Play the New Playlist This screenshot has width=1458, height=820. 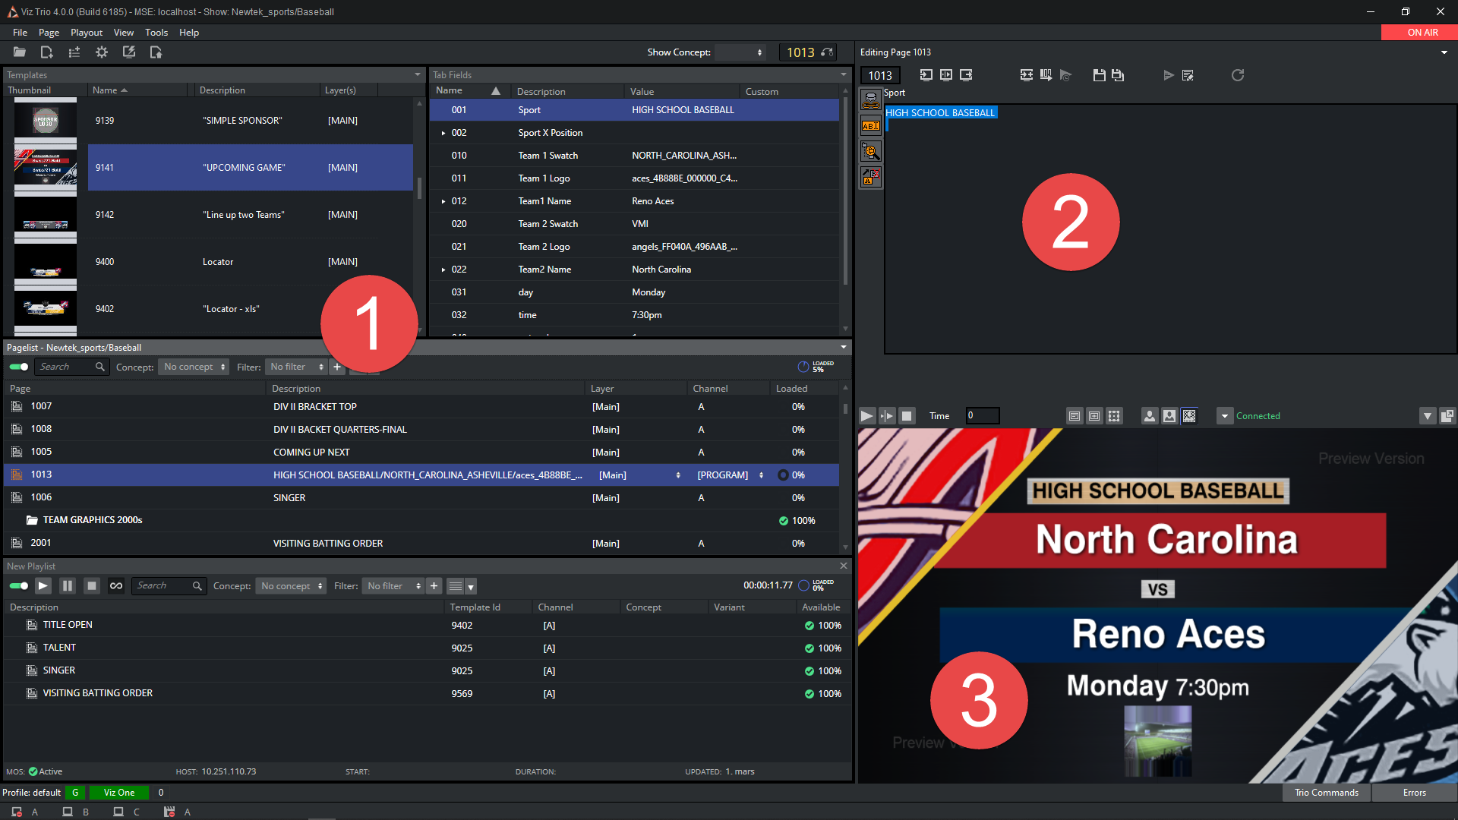coord(43,586)
